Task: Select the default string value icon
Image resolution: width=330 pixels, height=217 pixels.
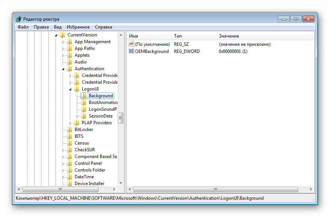Action: tap(131, 44)
